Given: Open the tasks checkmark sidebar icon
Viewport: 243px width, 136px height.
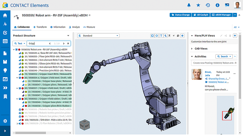Looking at the screenshot, I should pos(5,32).
